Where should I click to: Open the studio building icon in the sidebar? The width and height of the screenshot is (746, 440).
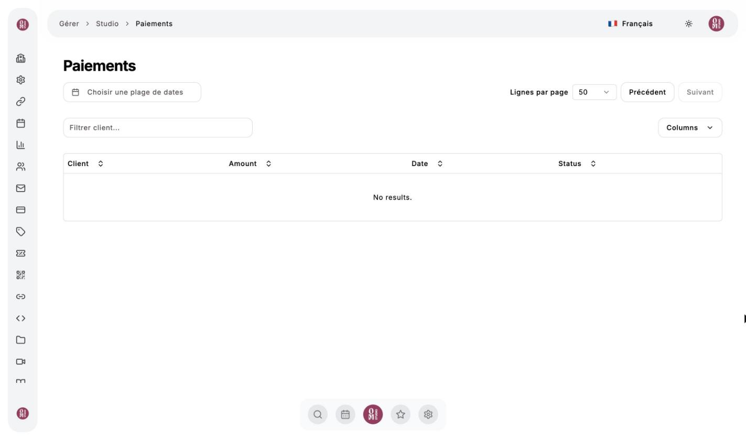(21, 58)
